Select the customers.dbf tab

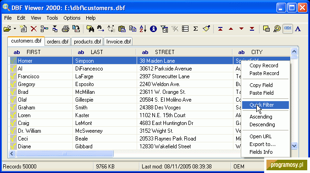[x=26, y=41]
